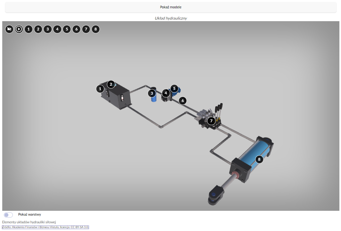Click the source and CC BY-SA 3.0 licence text
Image resolution: width=341 pixels, height=231 pixels.
45,227
